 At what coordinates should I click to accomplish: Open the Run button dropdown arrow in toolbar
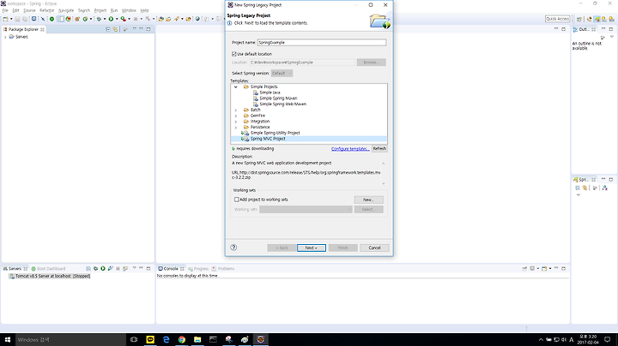[x=117, y=19]
